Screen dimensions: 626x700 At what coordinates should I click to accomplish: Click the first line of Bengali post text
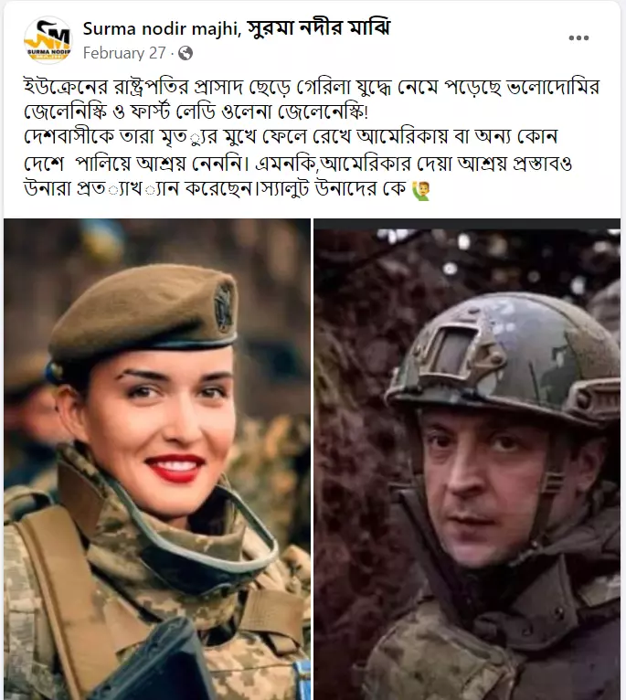pos(312,88)
